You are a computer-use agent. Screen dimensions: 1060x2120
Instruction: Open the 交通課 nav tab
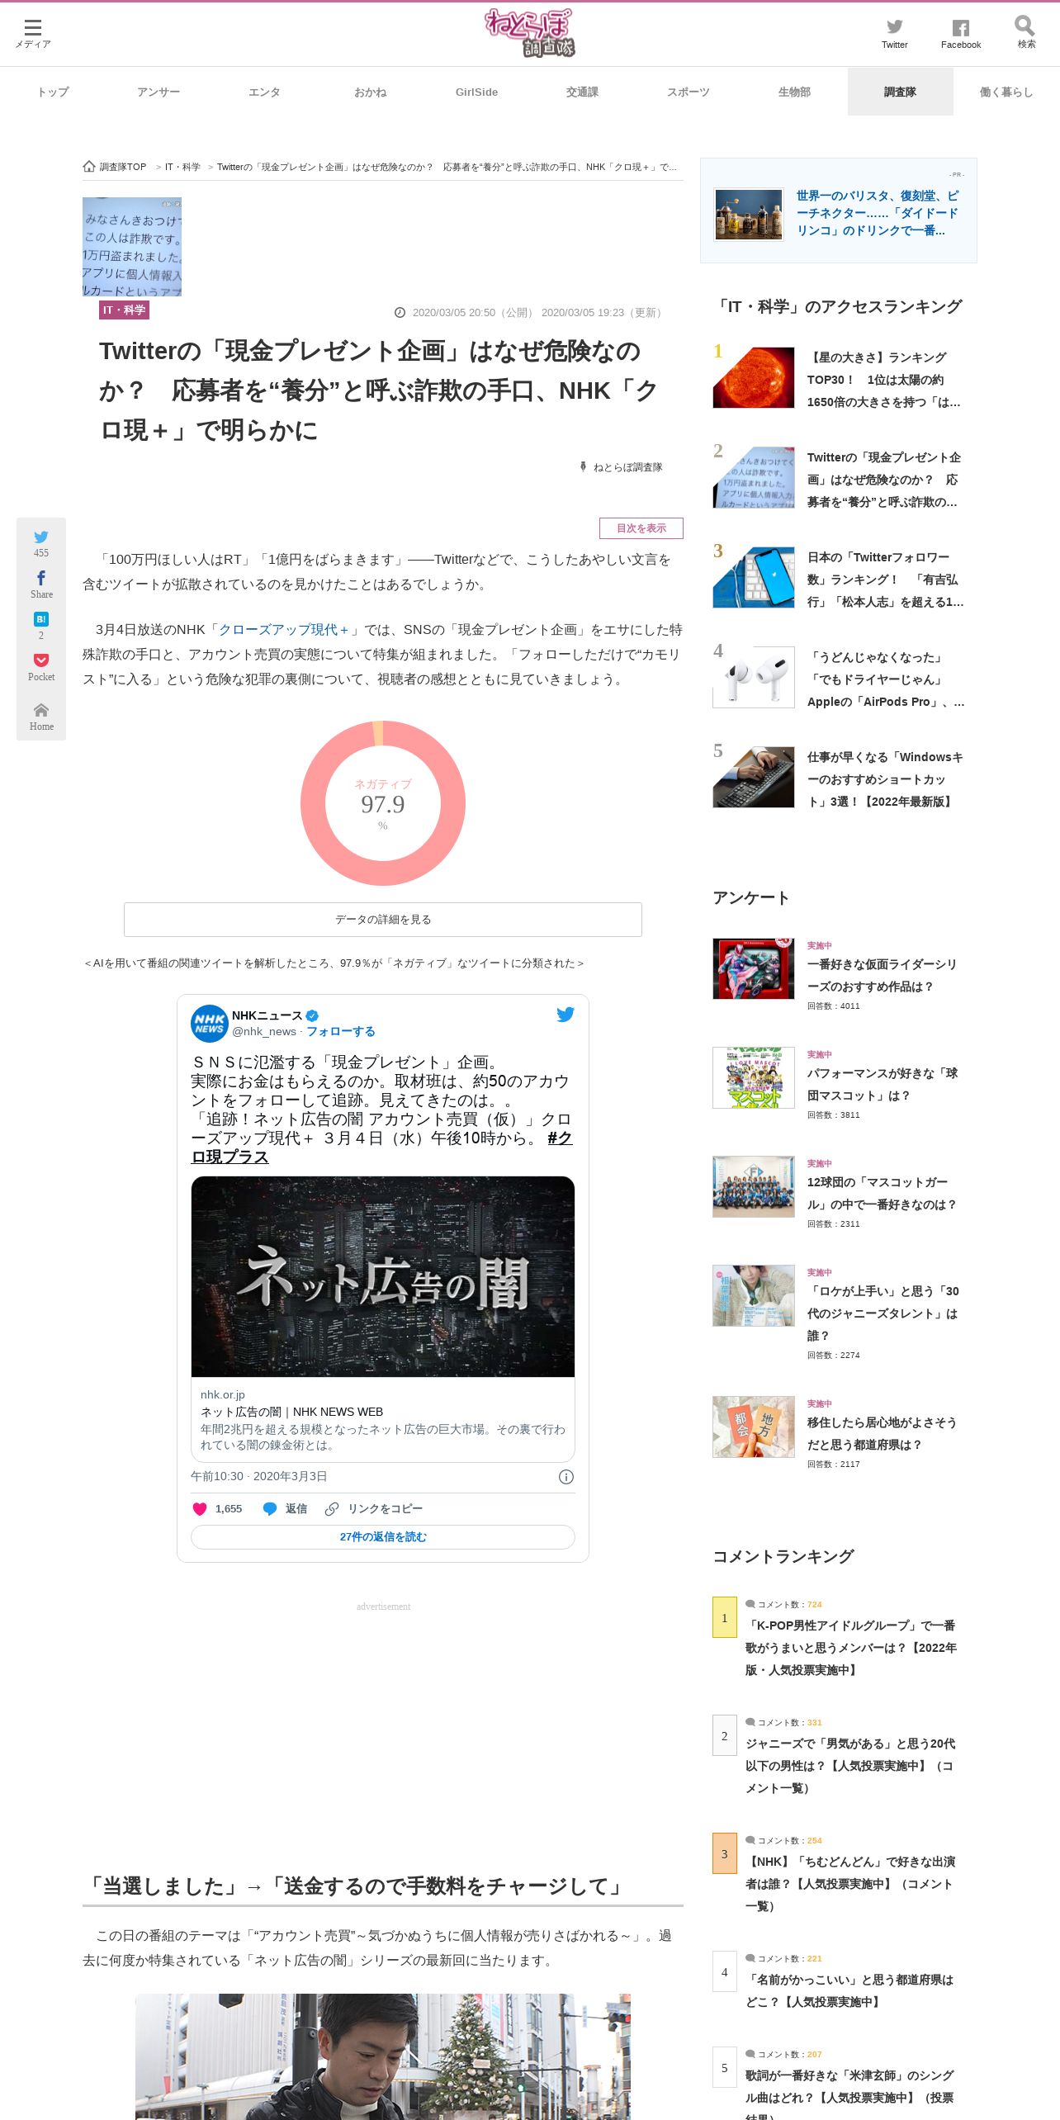(x=582, y=92)
